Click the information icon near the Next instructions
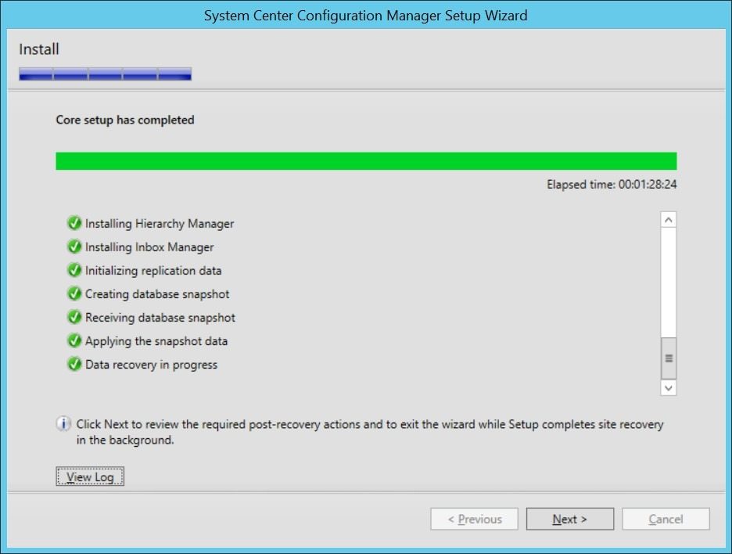Screen dimensions: 732x554 pos(61,424)
